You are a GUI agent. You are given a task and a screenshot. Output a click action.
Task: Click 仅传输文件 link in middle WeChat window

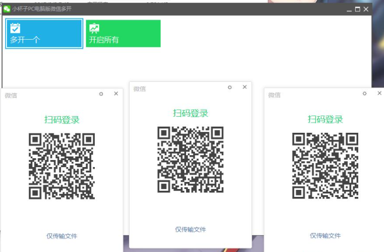(x=191, y=230)
